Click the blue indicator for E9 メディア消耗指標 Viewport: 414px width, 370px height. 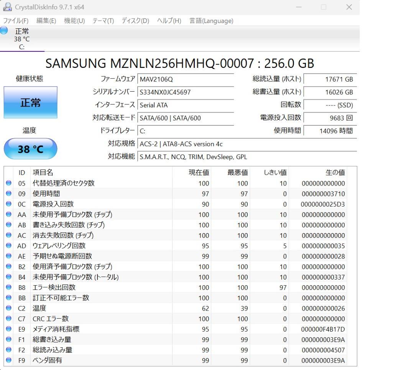[x=9, y=329]
